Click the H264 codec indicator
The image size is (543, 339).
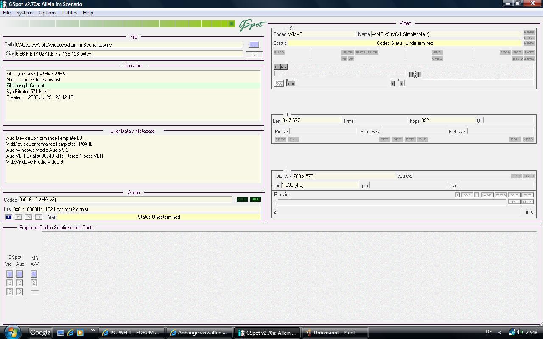coord(529,43)
